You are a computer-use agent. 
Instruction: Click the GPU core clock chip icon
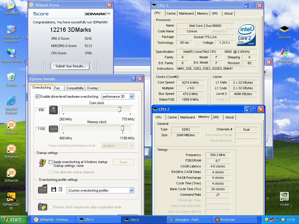pos(53,110)
